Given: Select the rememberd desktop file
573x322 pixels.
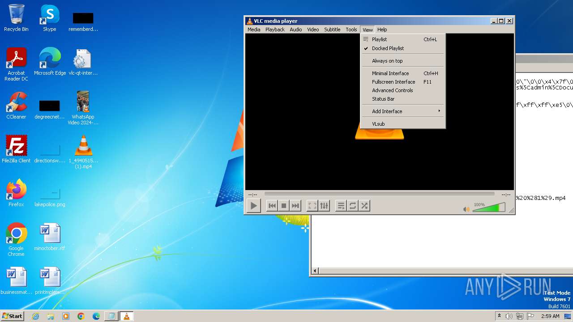Looking at the screenshot, I should coord(83,21).
